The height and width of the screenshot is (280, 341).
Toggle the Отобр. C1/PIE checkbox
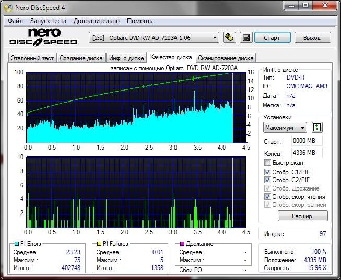267,172
